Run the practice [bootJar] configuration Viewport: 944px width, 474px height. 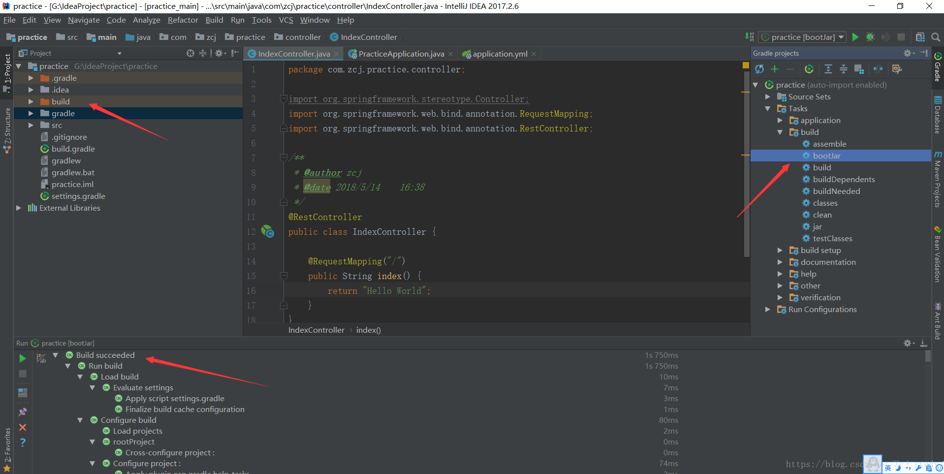pos(855,37)
